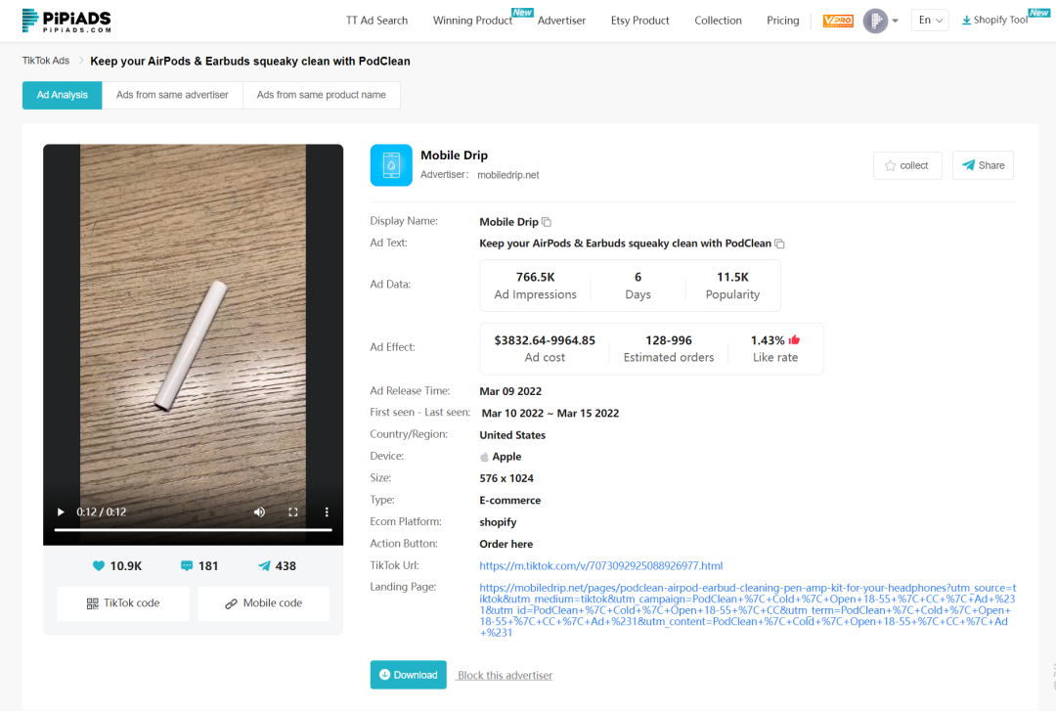Play the ad video
This screenshot has width=1056, height=711.
pos(61,512)
